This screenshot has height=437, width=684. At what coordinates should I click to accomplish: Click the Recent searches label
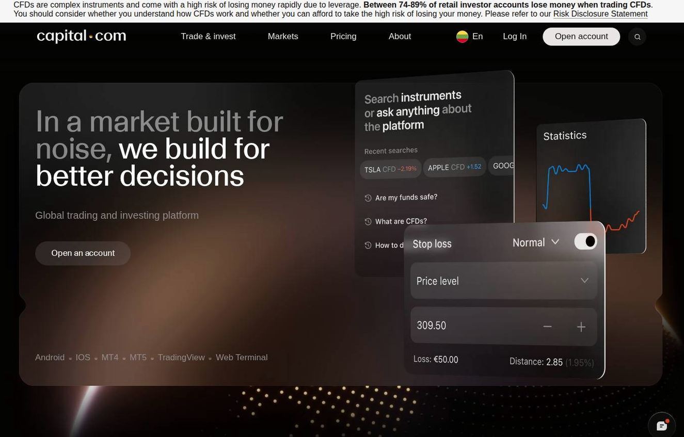pyautogui.click(x=391, y=151)
